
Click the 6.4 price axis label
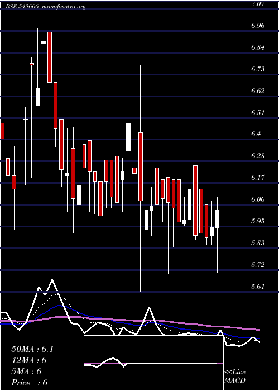(x=256, y=134)
